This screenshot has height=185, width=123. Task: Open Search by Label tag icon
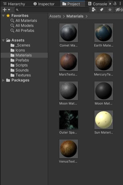[102, 10]
